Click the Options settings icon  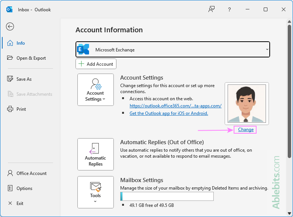pos(10,188)
